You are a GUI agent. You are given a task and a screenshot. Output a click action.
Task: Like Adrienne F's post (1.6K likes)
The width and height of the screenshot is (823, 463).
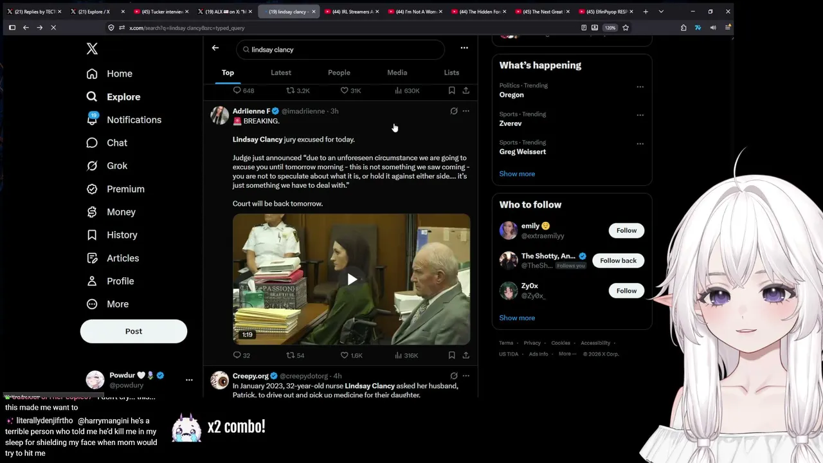351,355
